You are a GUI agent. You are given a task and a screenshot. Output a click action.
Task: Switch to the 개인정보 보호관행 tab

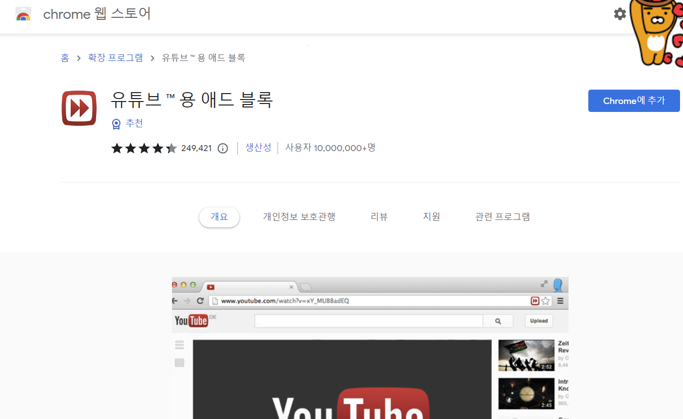299,217
